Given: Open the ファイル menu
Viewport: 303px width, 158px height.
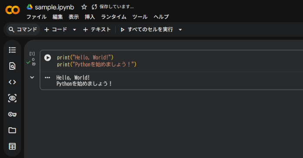Looking at the screenshot, I should tap(36, 17).
